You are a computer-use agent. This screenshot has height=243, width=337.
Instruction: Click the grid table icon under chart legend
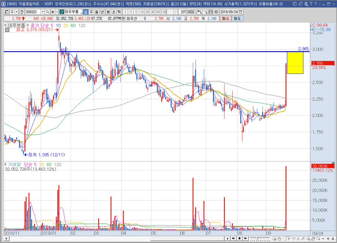7,30
